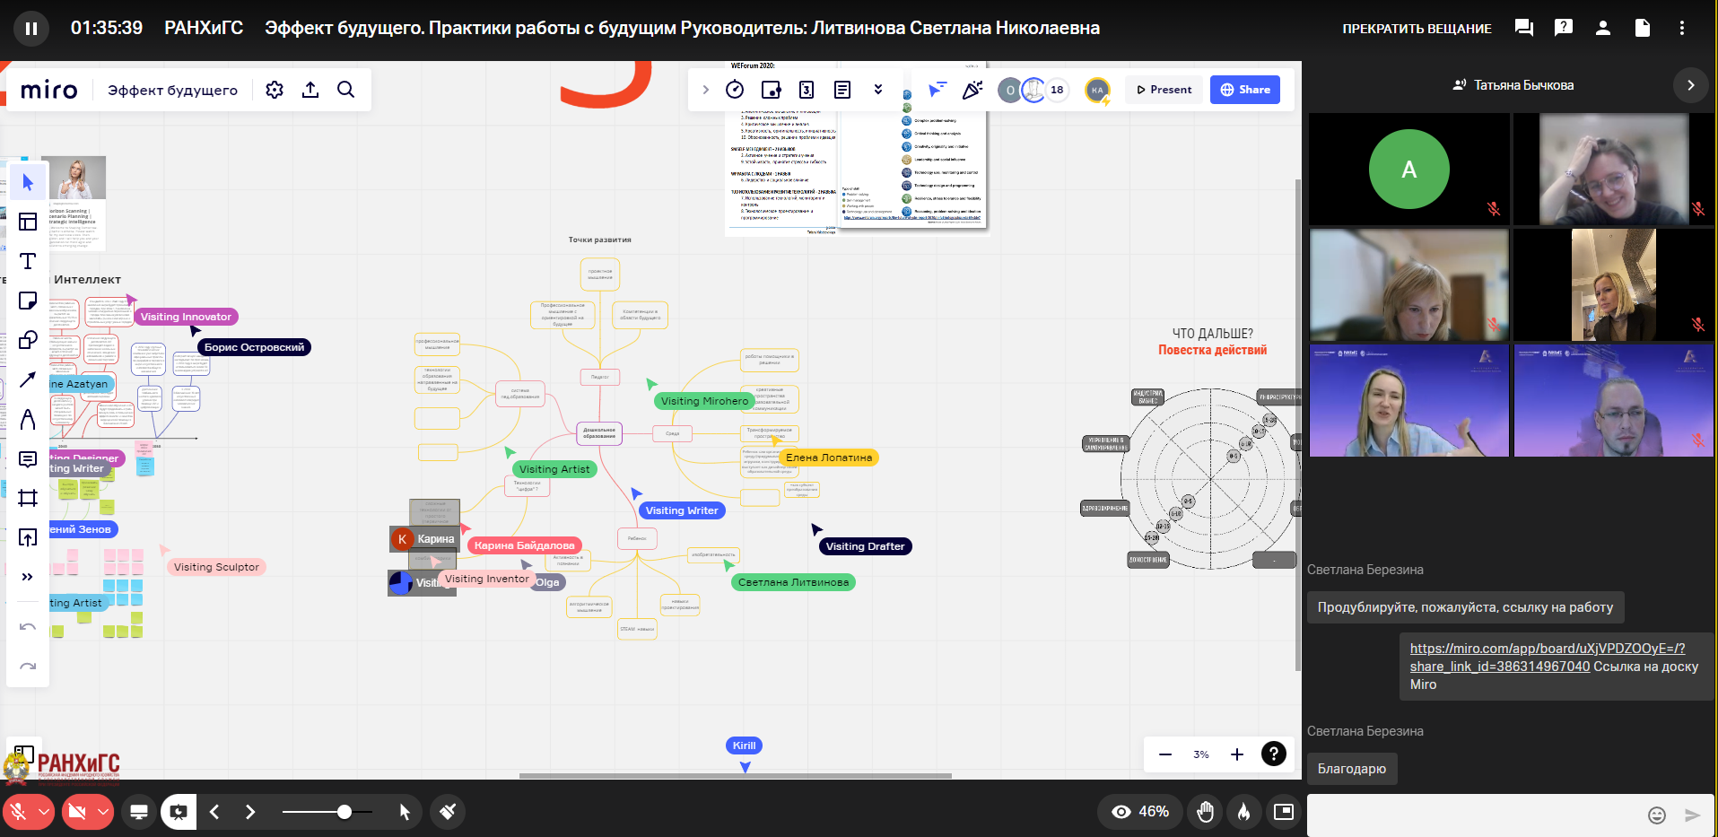Open the three-dot webinar menu

point(1681,28)
